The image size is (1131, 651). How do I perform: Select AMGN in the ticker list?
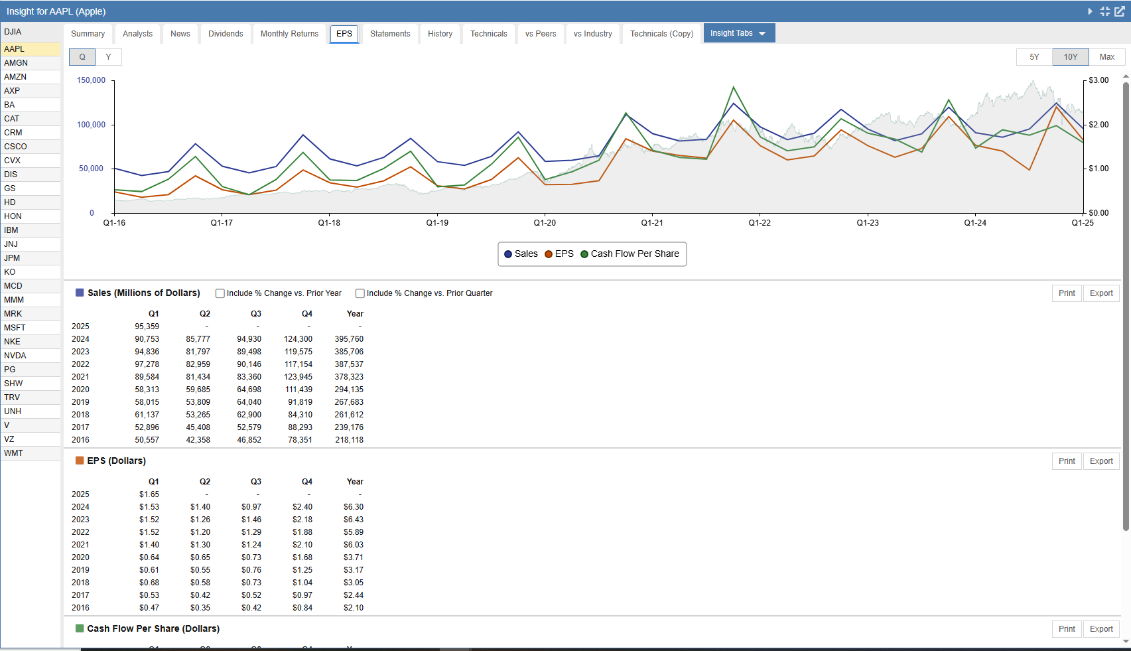[x=31, y=63]
